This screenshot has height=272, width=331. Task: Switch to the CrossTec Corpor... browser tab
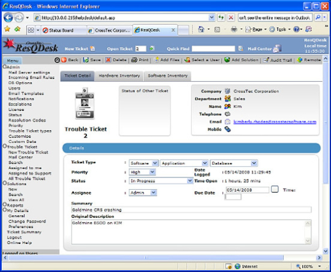click(110, 30)
